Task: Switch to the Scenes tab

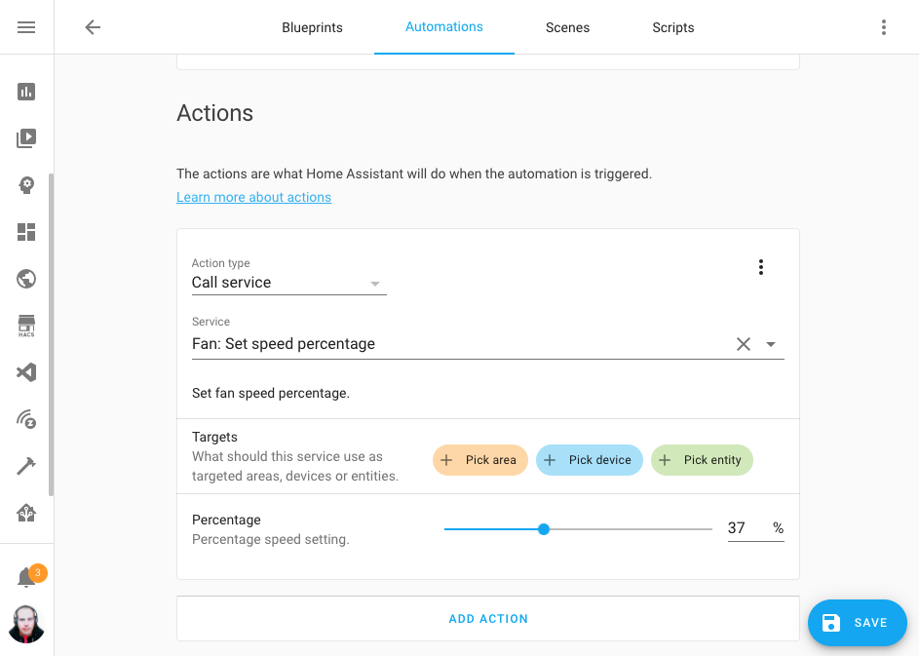Action: [x=567, y=27]
